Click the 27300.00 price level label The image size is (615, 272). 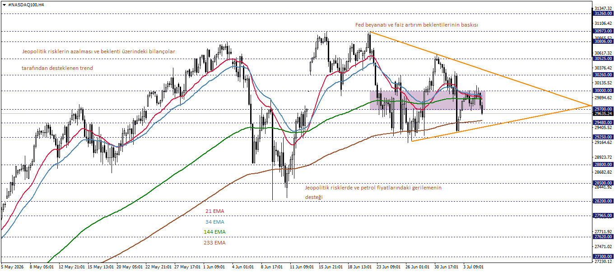[604, 256]
